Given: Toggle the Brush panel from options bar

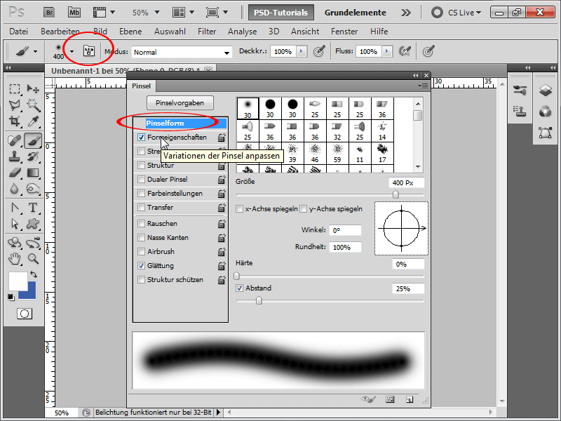Looking at the screenshot, I should (89, 51).
